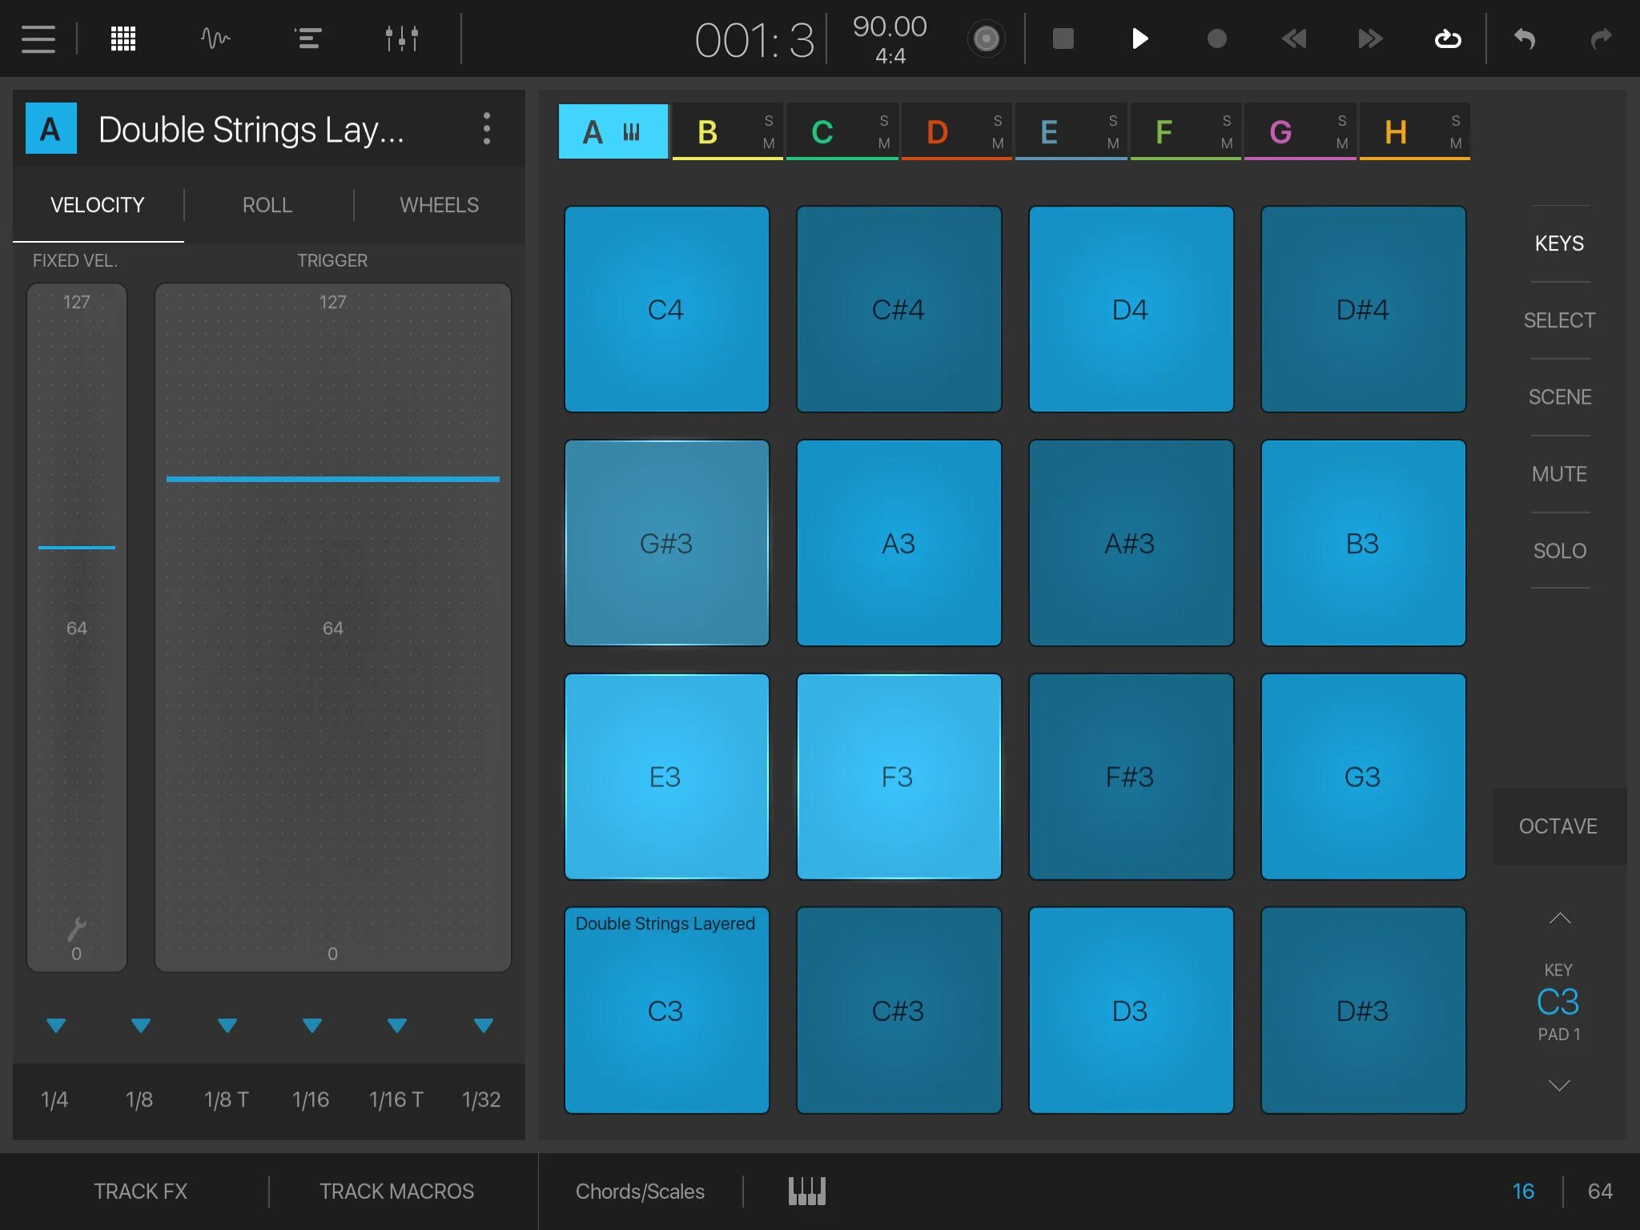
Task: Open the piano keyboard icon at bottom
Action: pyautogui.click(x=806, y=1191)
